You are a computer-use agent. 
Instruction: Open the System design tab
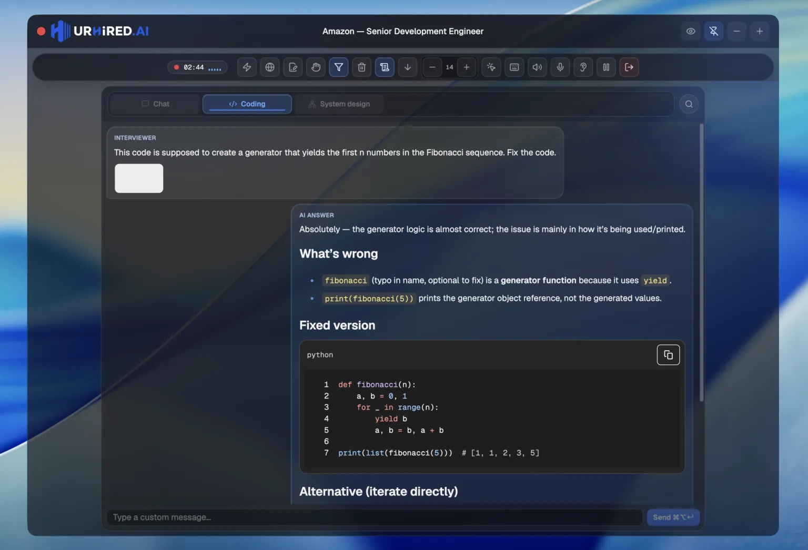(x=339, y=104)
